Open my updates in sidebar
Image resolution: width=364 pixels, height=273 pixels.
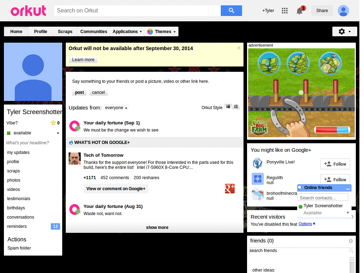[18, 152]
